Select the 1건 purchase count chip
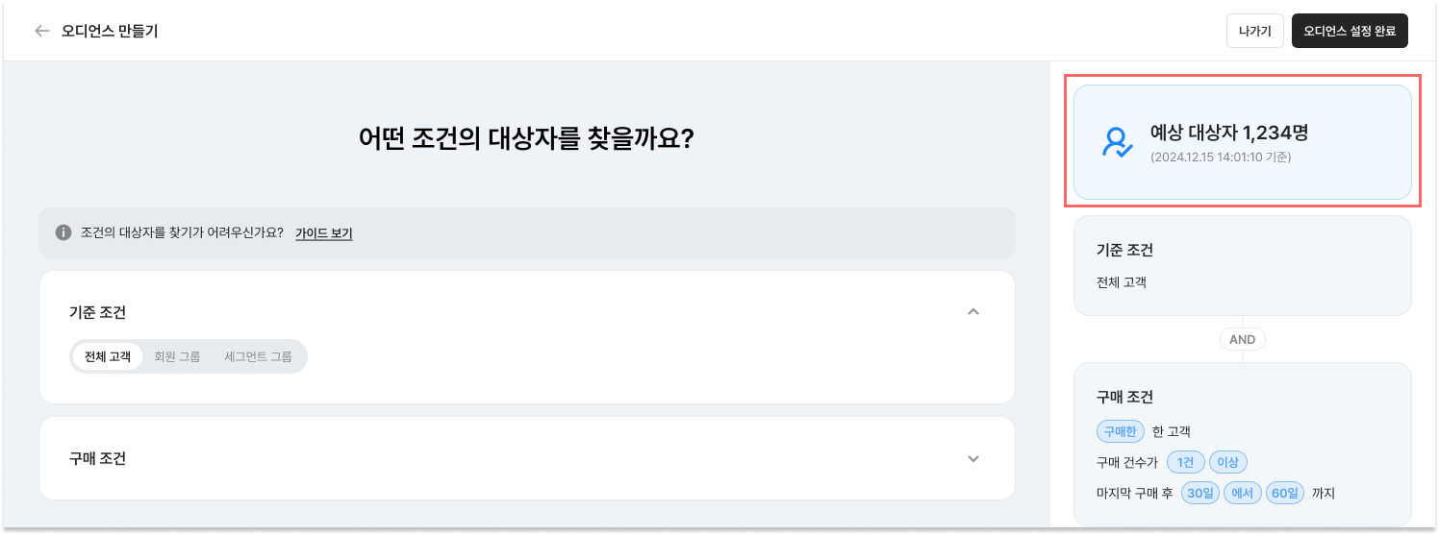Viewport: 1439px width, 535px height. tap(1185, 462)
